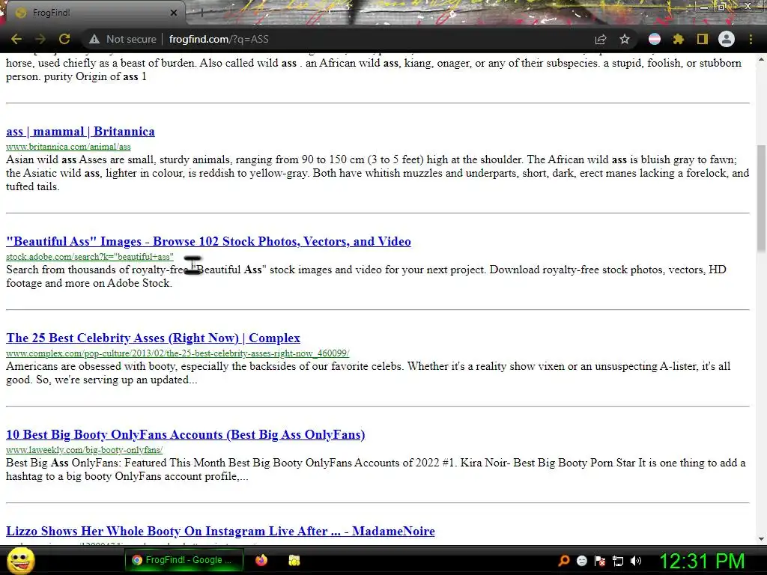Open the flag notification tray icon
Screen dimensions: 767x575
600,561
